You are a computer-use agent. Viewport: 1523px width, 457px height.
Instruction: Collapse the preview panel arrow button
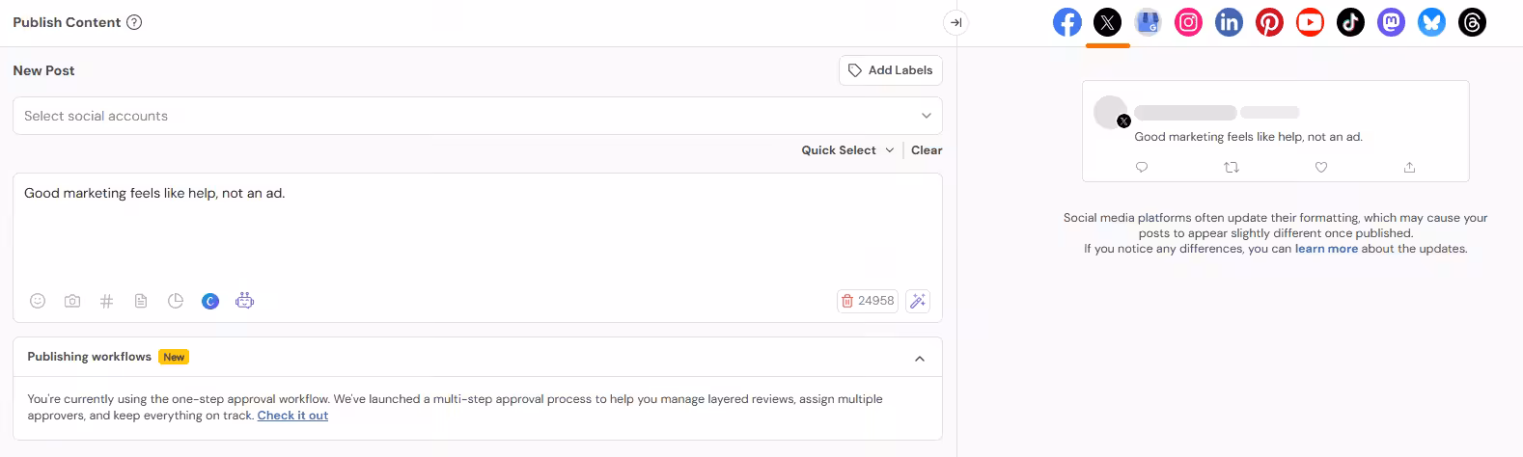[955, 22]
